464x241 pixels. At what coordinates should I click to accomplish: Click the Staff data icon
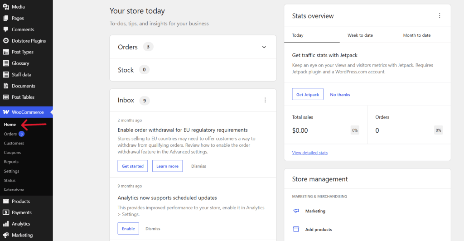tap(6, 74)
